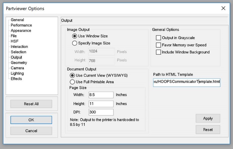The height and width of the screenshot is (149, 233).
Task: Switch to the HSF settings page
Action: [14, 41]
